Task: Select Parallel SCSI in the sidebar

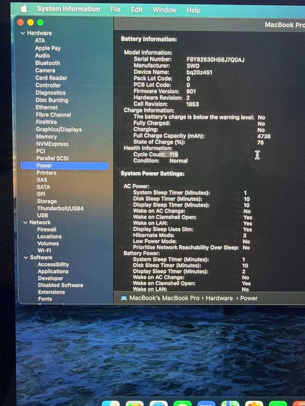Action: [x=53, y=158]
